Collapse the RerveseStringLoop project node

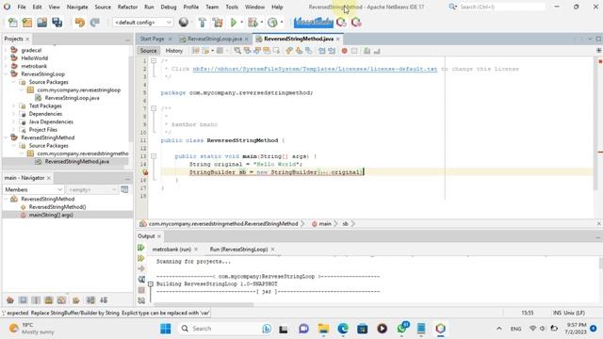coord(6,73)
